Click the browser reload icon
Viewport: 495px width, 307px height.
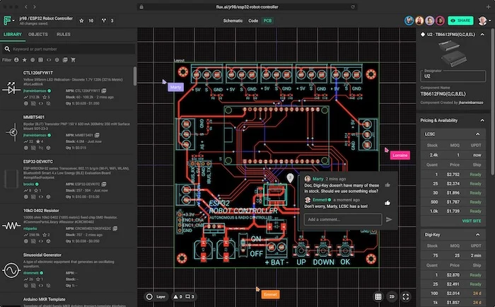(353, 6)
